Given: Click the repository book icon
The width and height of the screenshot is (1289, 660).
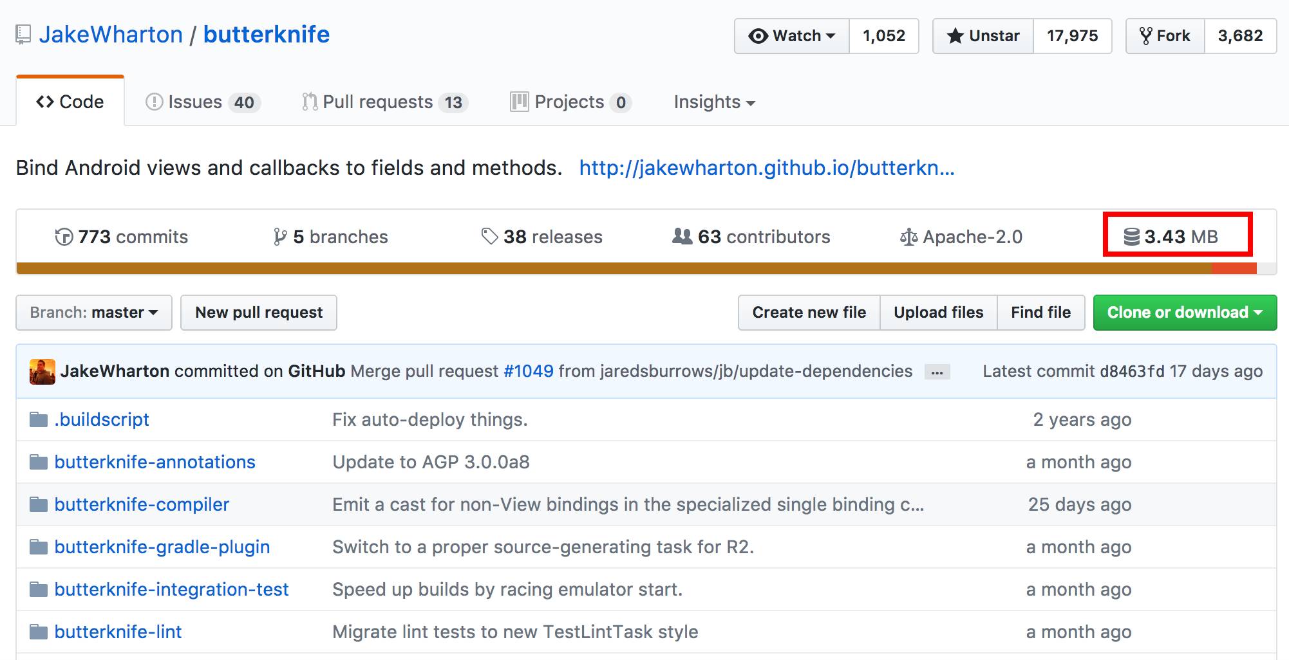Looking at the screenshot, I should (x=23, y=35).
